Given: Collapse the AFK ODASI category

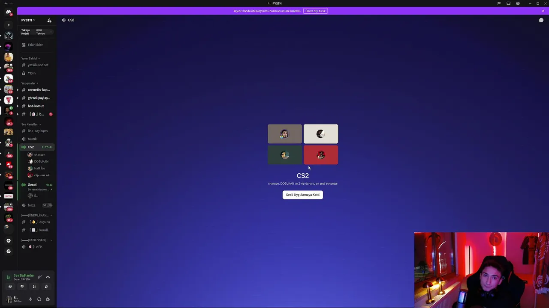Looking at the screenshot, I should (x=37, y=240).
